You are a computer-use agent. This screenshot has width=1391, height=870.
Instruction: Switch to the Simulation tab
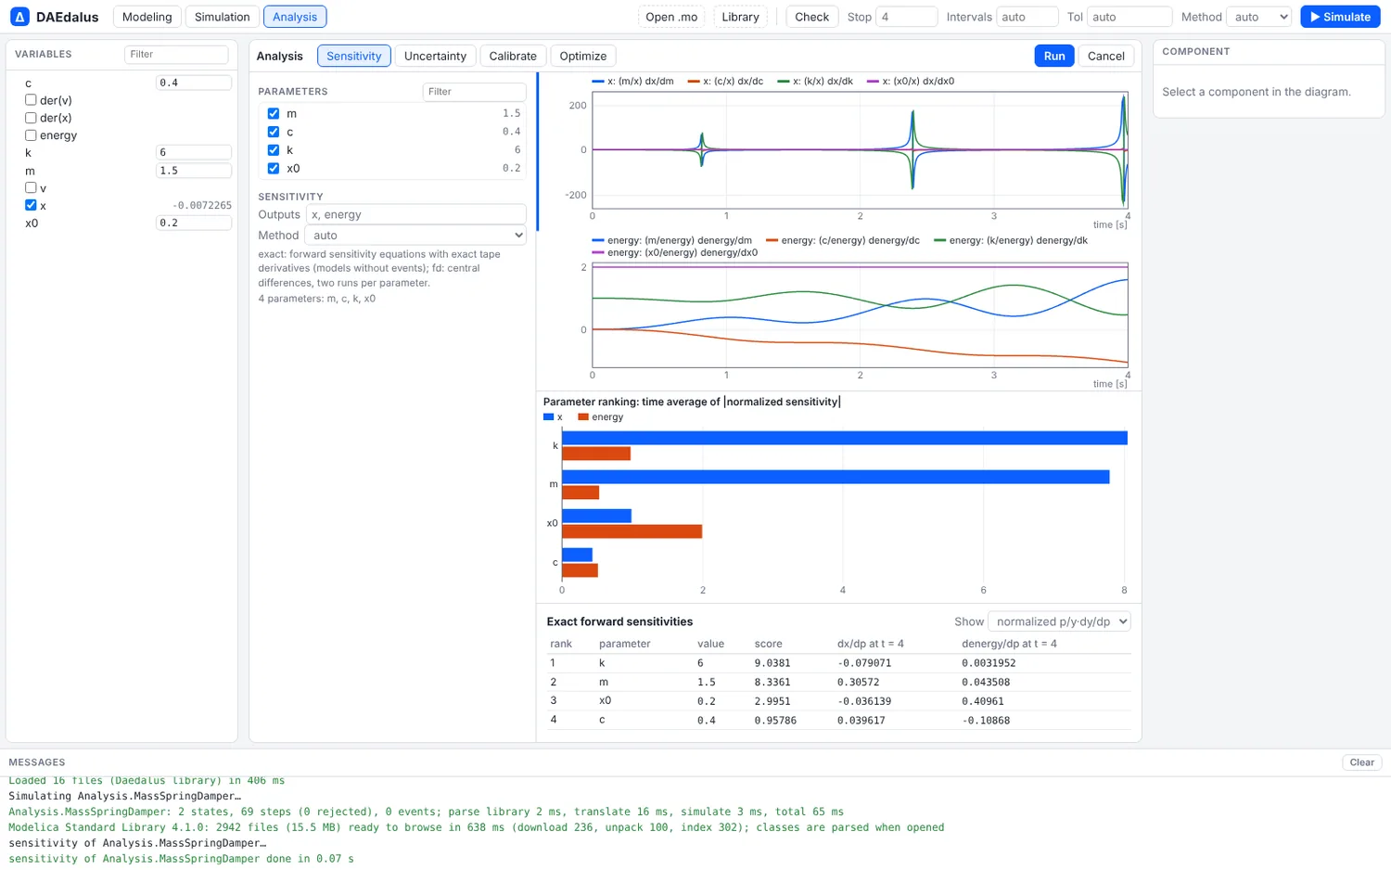(223, 17)
